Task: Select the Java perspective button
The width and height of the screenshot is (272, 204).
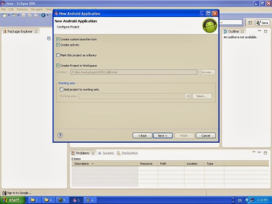Action: [262, 23]
